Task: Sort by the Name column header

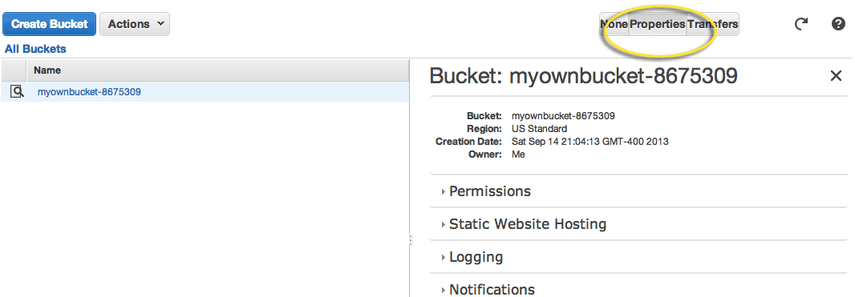Action: [218, 70]
